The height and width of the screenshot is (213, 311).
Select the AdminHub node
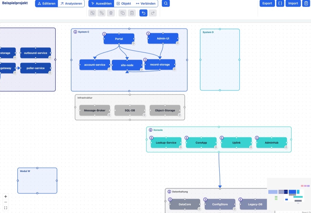pyautogui.click(x=272, y=143)
